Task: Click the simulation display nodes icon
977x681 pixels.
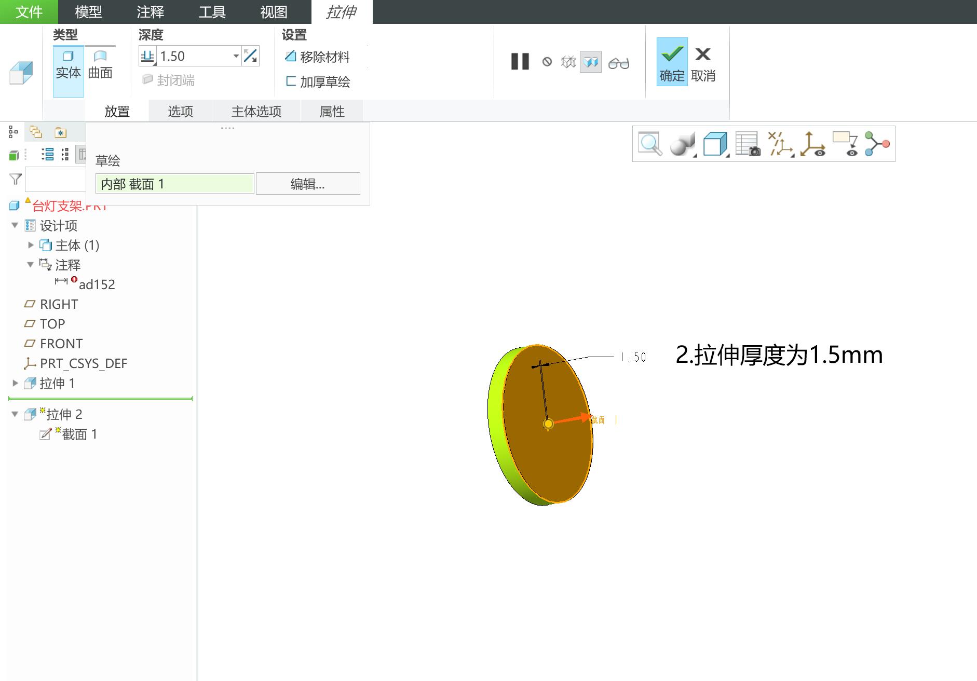Action: (x=877, y=144)
